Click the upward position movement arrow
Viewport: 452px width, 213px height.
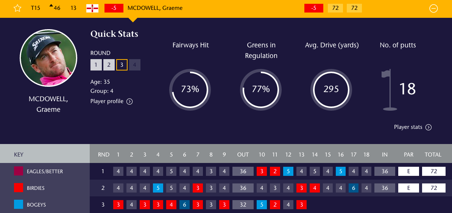tap(51, 5)
